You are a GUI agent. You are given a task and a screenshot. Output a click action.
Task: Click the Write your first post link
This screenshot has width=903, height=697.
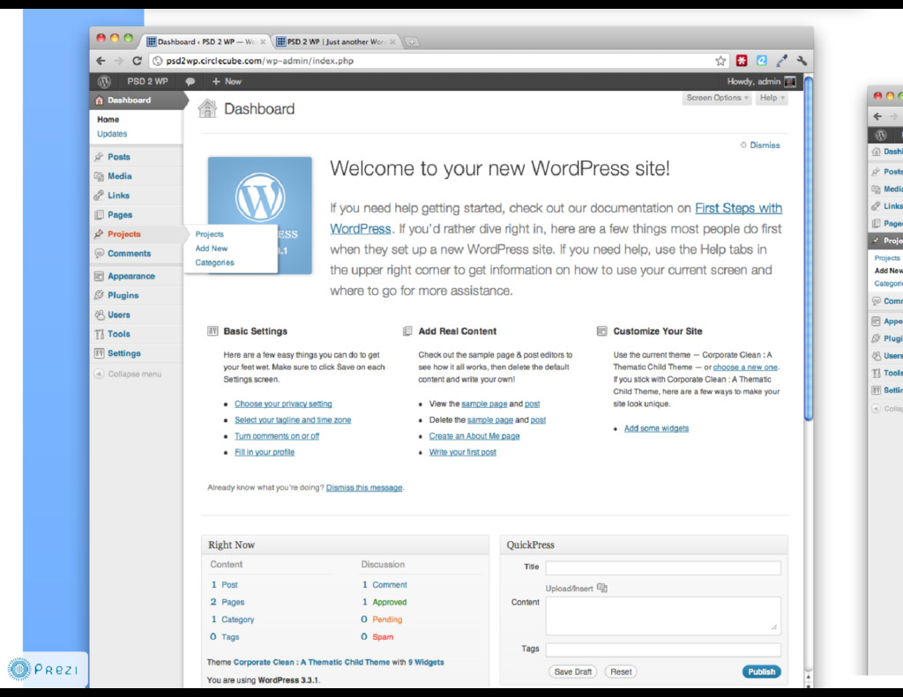(462, 452)
